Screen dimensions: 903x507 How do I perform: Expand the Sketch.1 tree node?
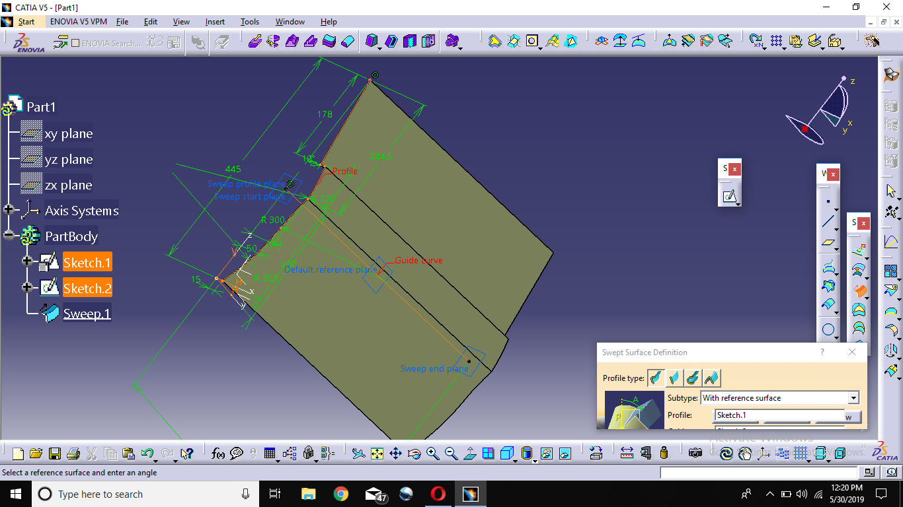pos(27,261)
